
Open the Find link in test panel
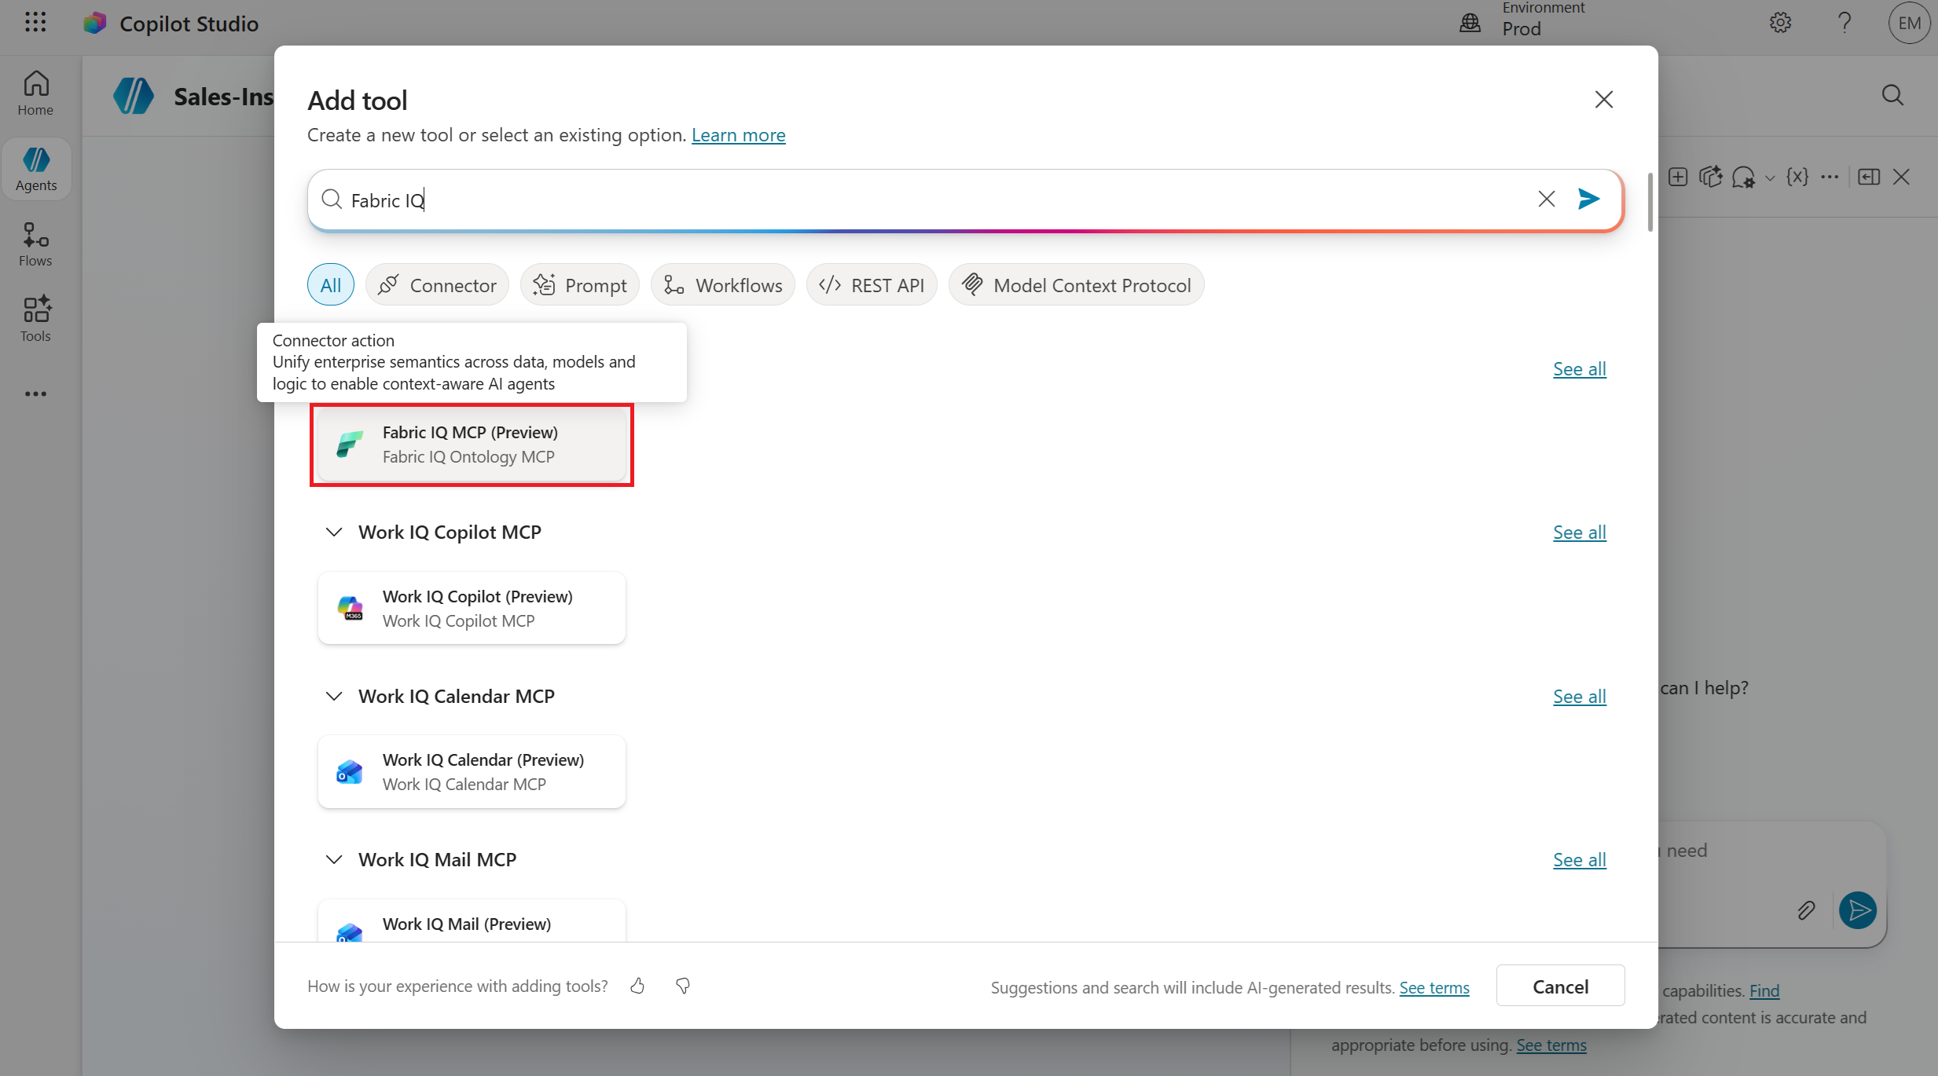1764,991
